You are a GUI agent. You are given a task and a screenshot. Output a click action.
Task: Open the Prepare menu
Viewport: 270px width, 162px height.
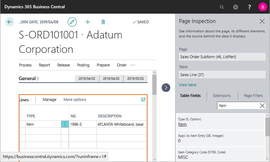point(103,65)
